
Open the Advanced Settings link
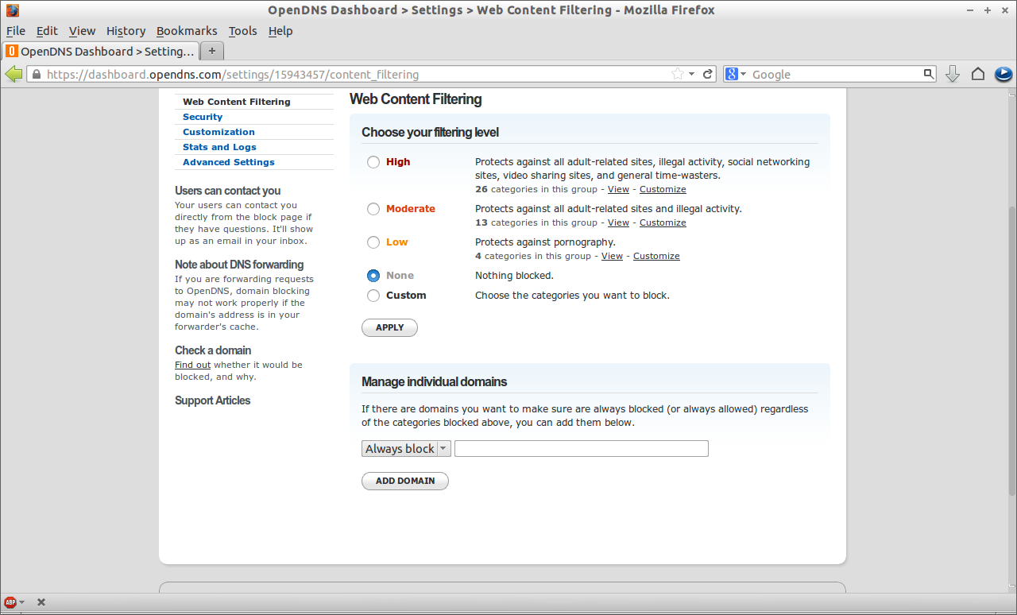229,162
